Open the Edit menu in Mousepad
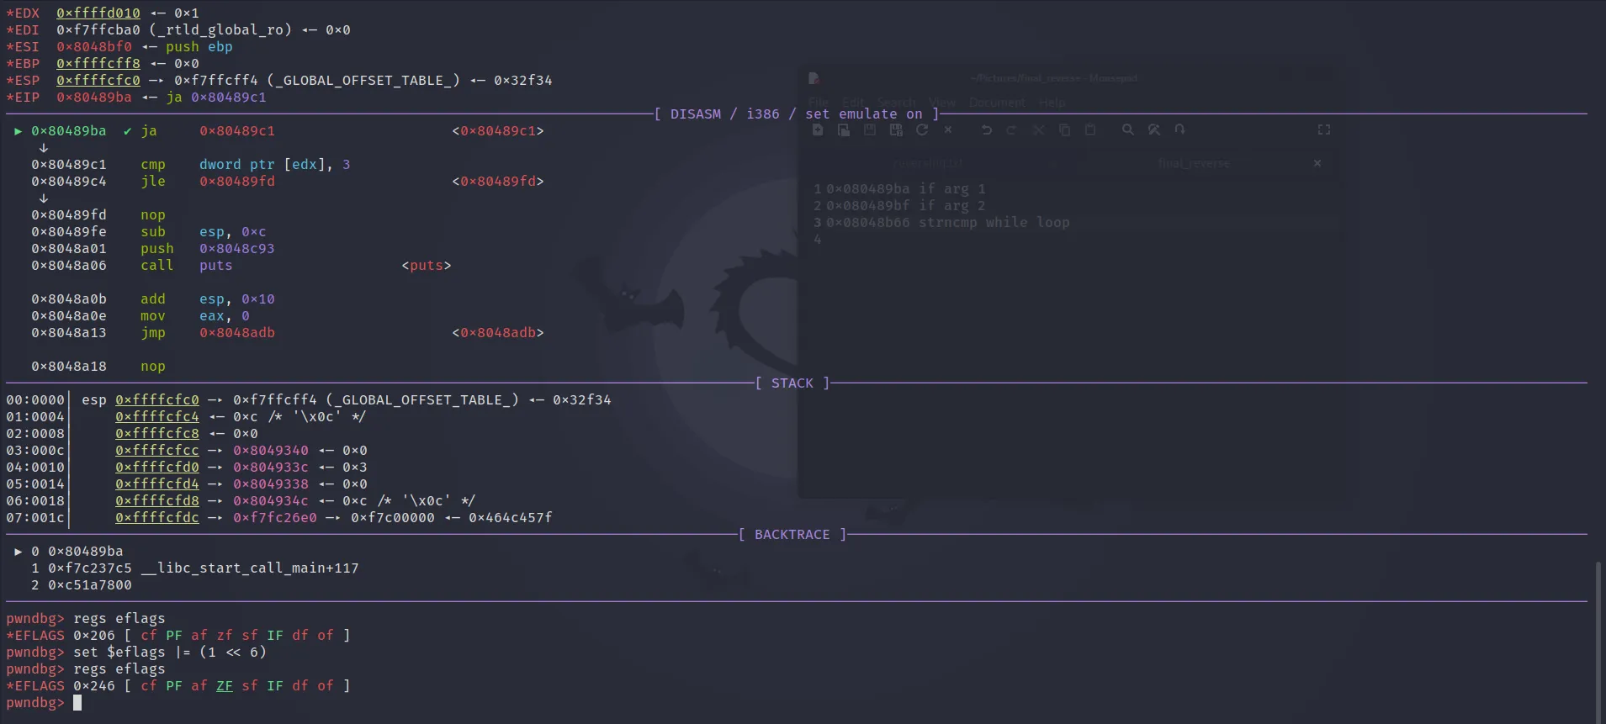1606x724 pixels. (x=853, y=103)
